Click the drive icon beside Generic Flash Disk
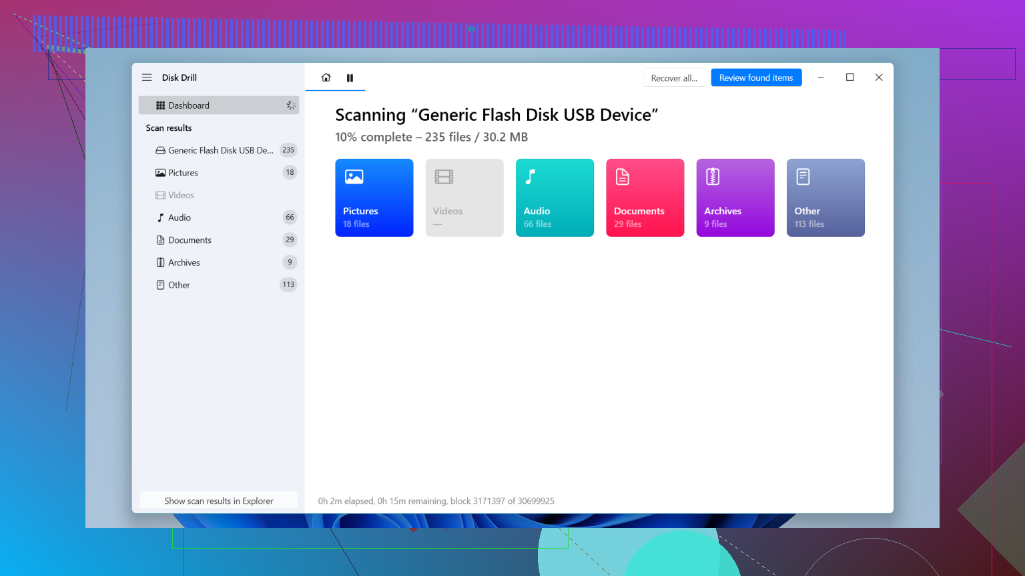1025x576 pixels. [160, 150]
